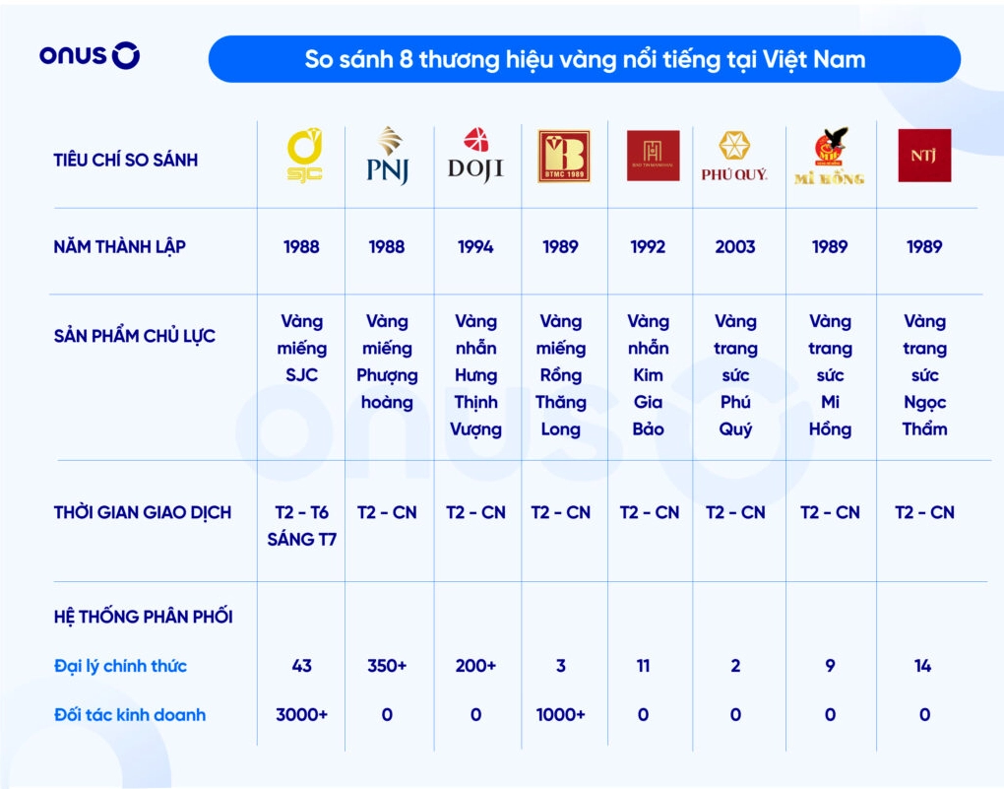This screenshot has height=789, width=1004.
Task: Select the 'TIÊU CHÍ SO SÁNH' header
Action: 125,160
